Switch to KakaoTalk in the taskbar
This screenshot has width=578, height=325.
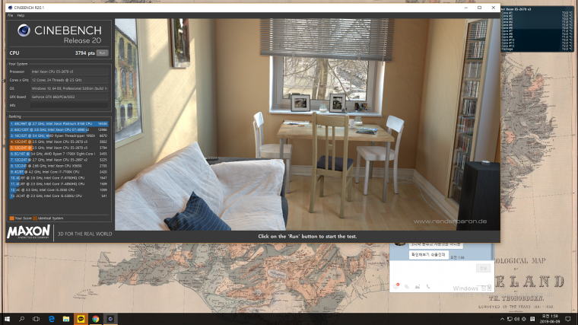click(81, 319)
